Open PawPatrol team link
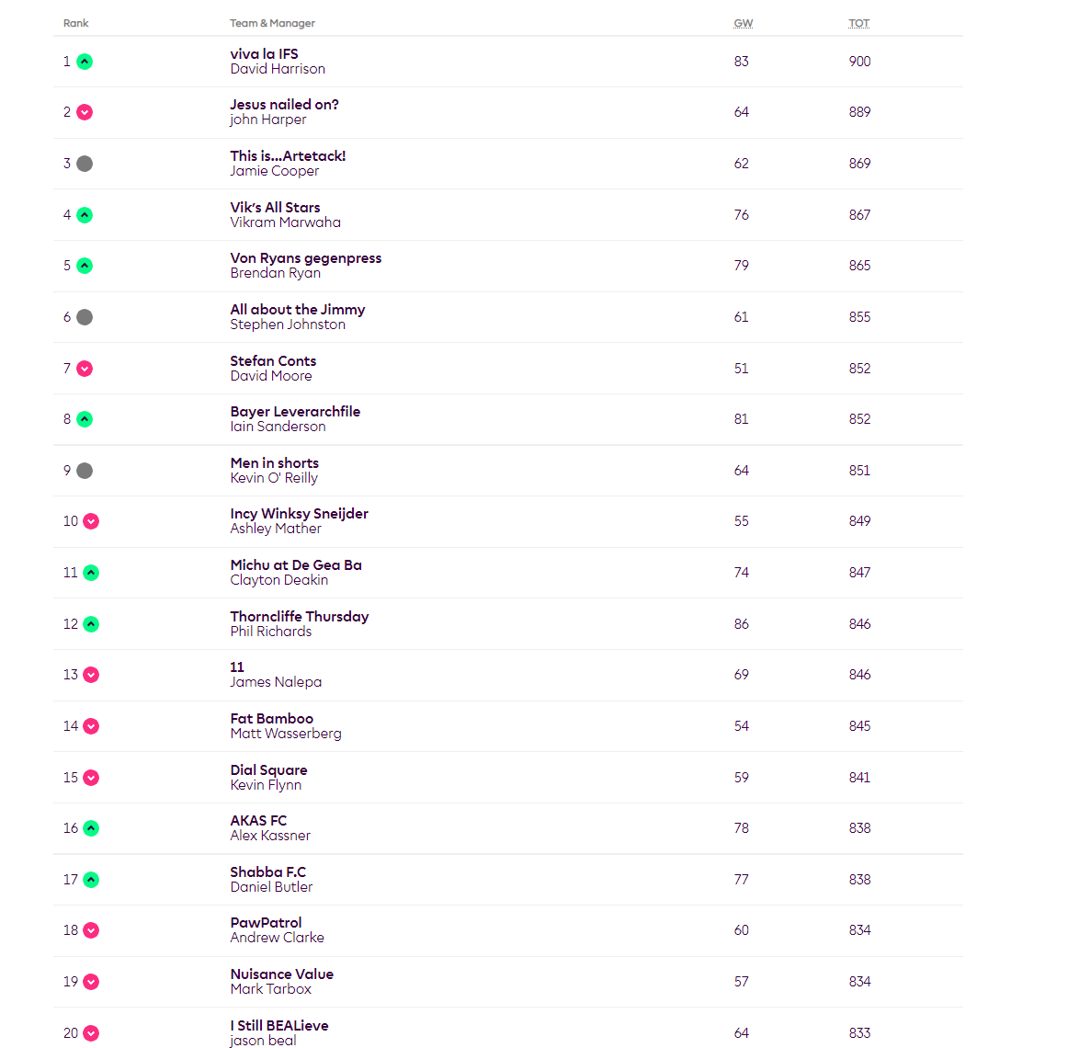 pos(266,923)
